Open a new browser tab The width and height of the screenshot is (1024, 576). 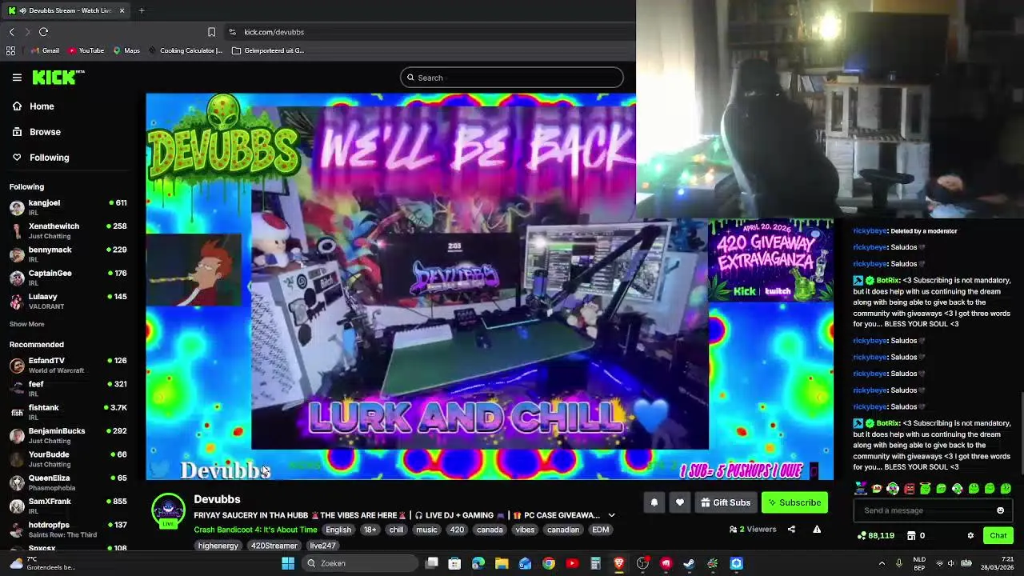coord(142,10)
